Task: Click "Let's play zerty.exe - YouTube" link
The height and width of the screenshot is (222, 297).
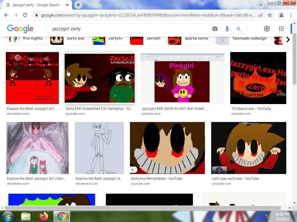Action: coord(235,179)
